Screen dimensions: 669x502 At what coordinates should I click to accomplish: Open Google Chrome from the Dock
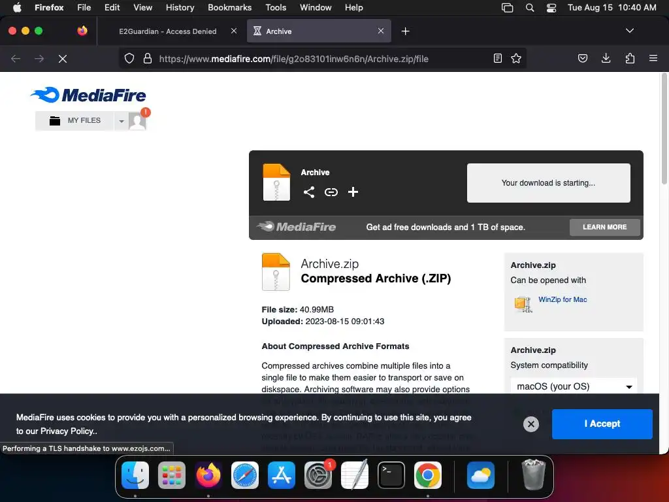428,475
